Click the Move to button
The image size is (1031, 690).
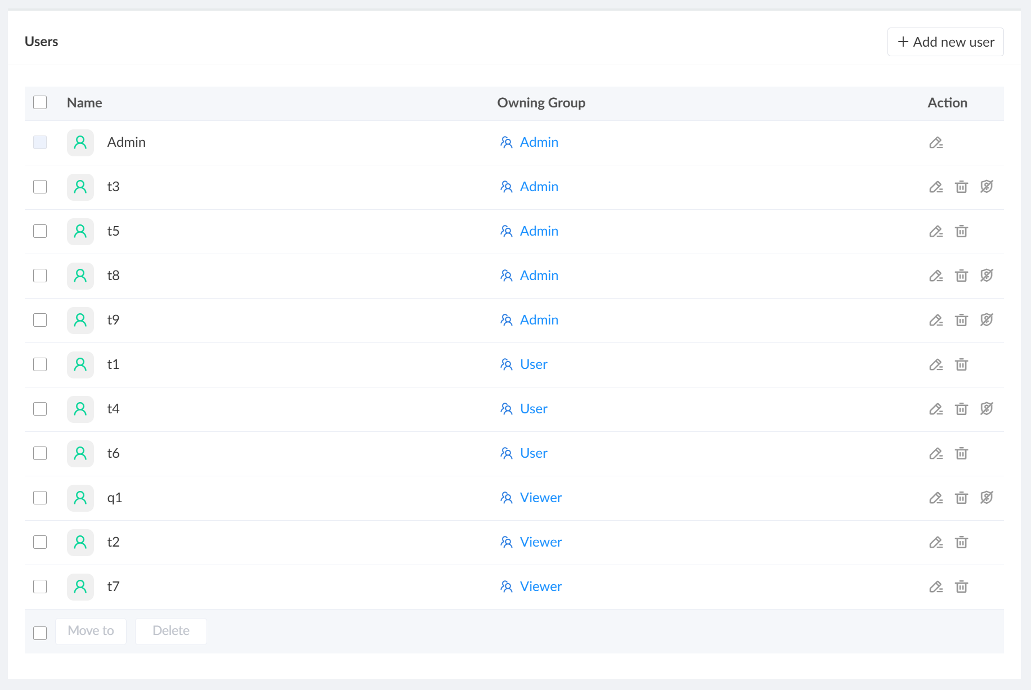click(x=91, y=631)
